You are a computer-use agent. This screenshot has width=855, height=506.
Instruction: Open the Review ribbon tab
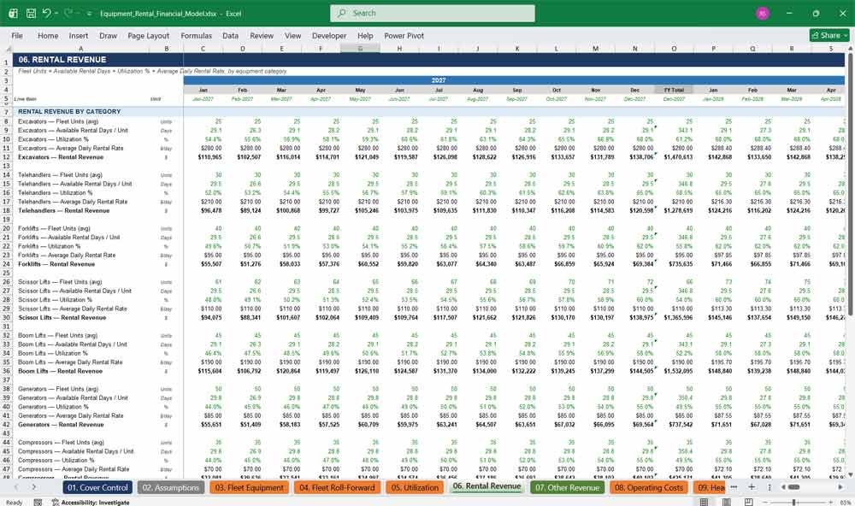click(262, 35)
